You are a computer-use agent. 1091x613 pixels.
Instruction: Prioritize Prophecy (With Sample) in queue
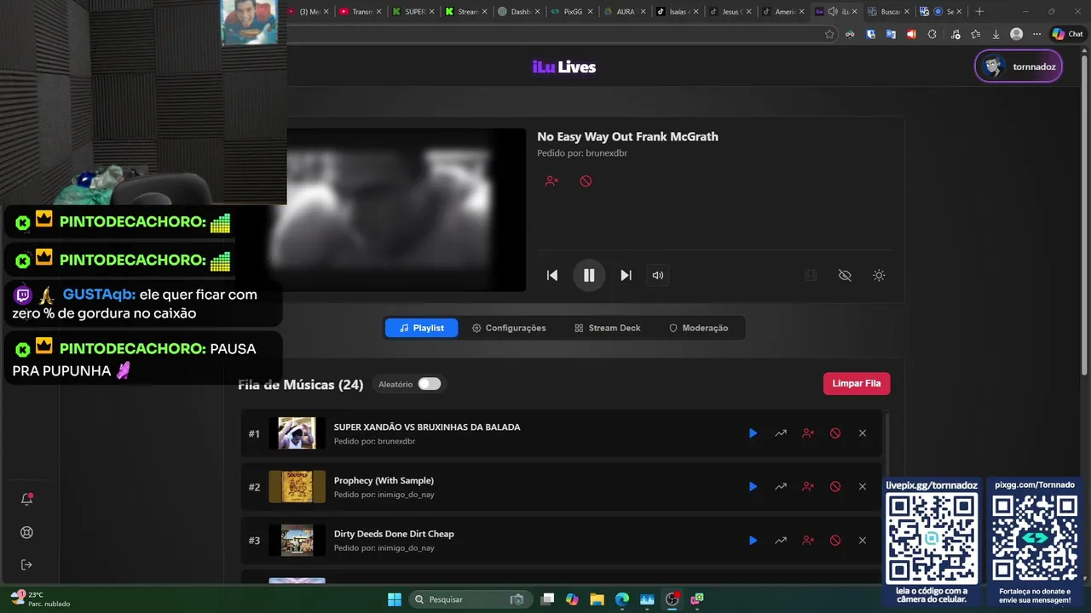pyautogui.click(x=781, y=487)
